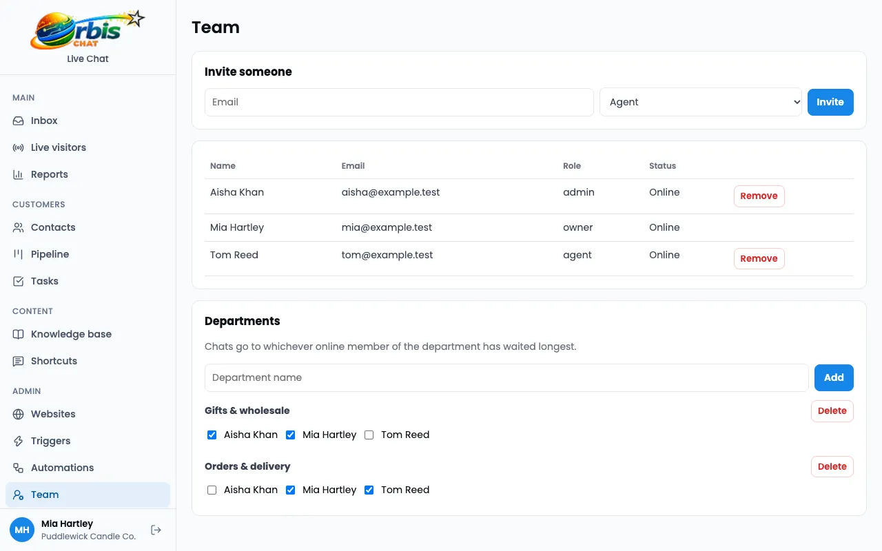
Task: Click the Gifts & wholesale heading
Action: tap(247, 410)
